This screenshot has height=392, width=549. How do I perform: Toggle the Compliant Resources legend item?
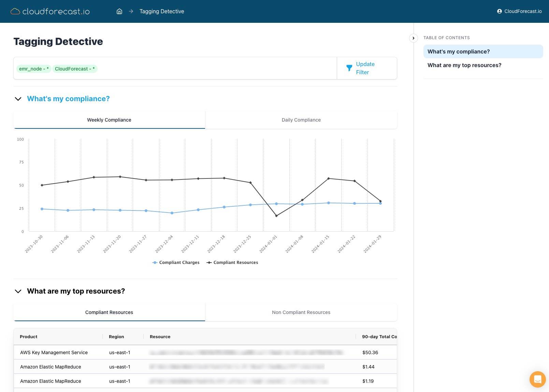tap(232, 263)
